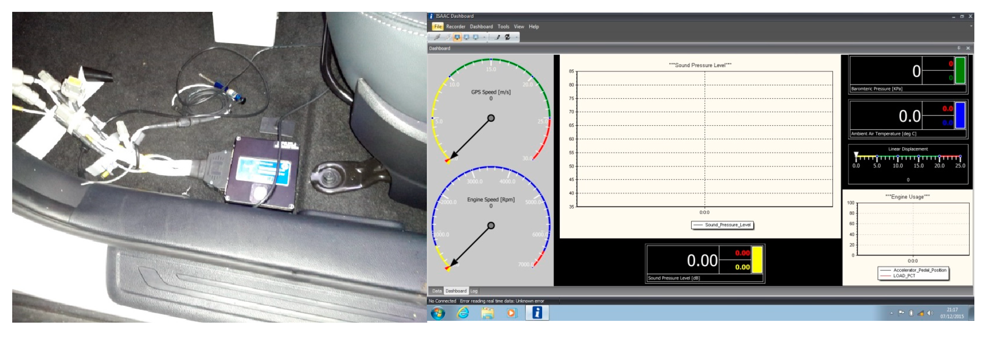Switch to dashboard screen 2 monitor icon

pos(466,37)
